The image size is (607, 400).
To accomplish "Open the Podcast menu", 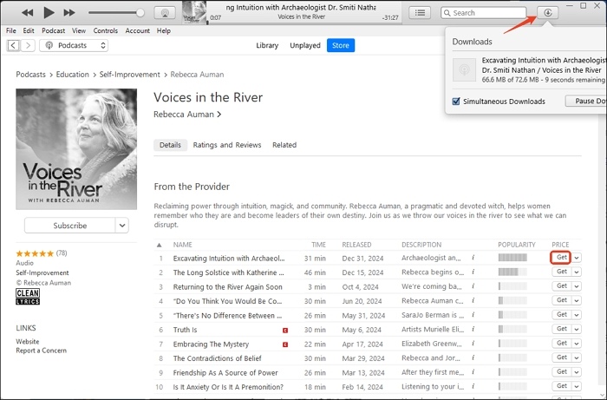I will (x=54, y=30).
